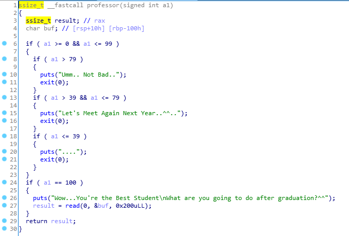Toggle breakpoint dot on line 10
349x236 pixels.
tap(4, 74)
